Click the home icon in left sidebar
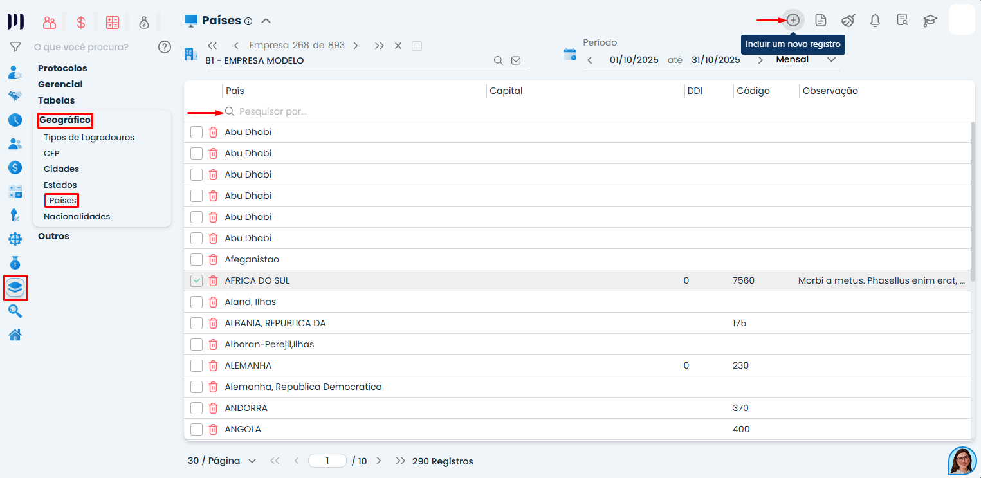Image resolution: width=981 pixels, height=478 pixels. [15, 335]
